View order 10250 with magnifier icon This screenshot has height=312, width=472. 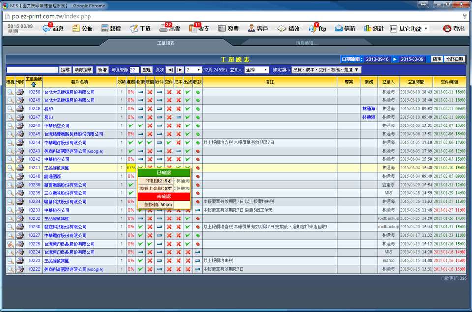(10, 92)
